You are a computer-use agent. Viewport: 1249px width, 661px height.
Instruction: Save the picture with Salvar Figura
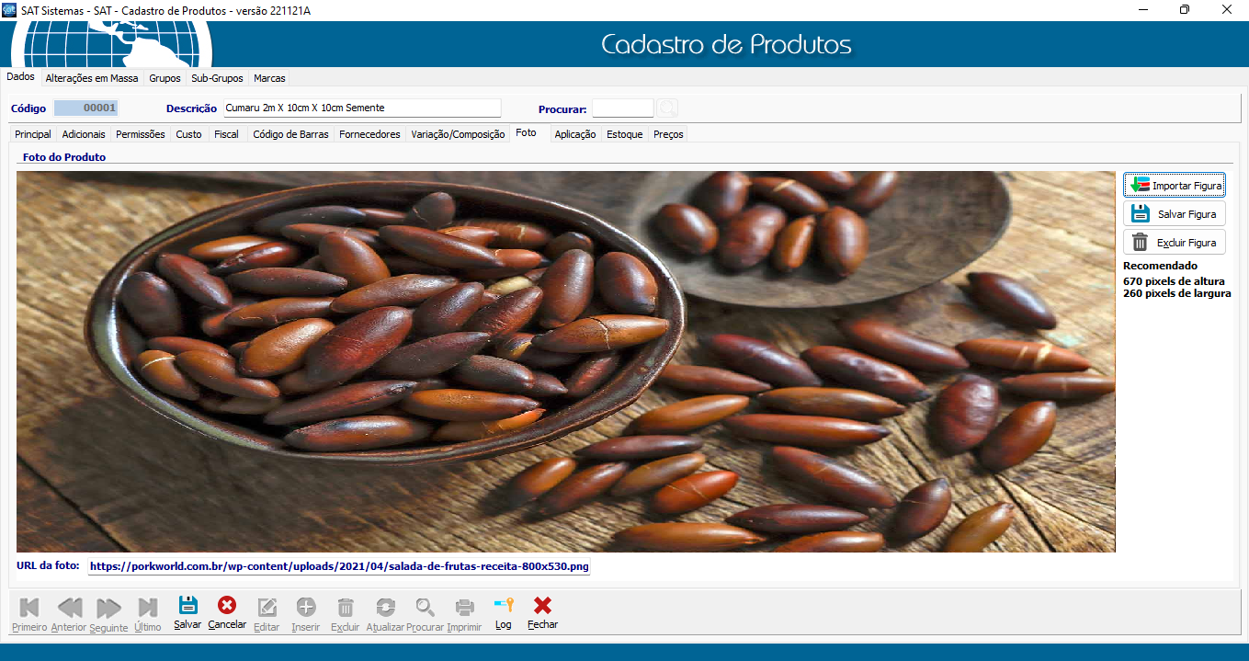tap(1174, 214)
